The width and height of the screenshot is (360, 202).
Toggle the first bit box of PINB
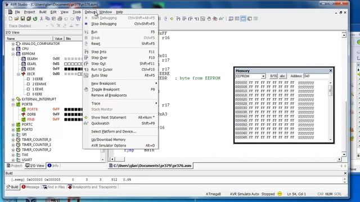tap(66, 120)
